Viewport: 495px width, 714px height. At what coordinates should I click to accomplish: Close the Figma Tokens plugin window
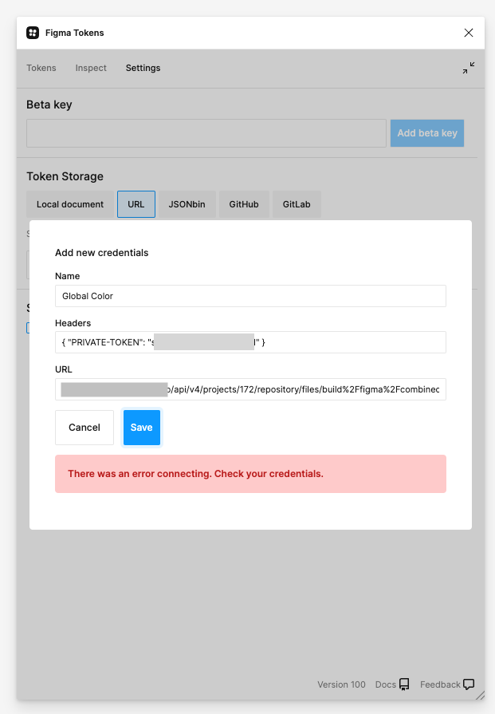coord(469,33)
